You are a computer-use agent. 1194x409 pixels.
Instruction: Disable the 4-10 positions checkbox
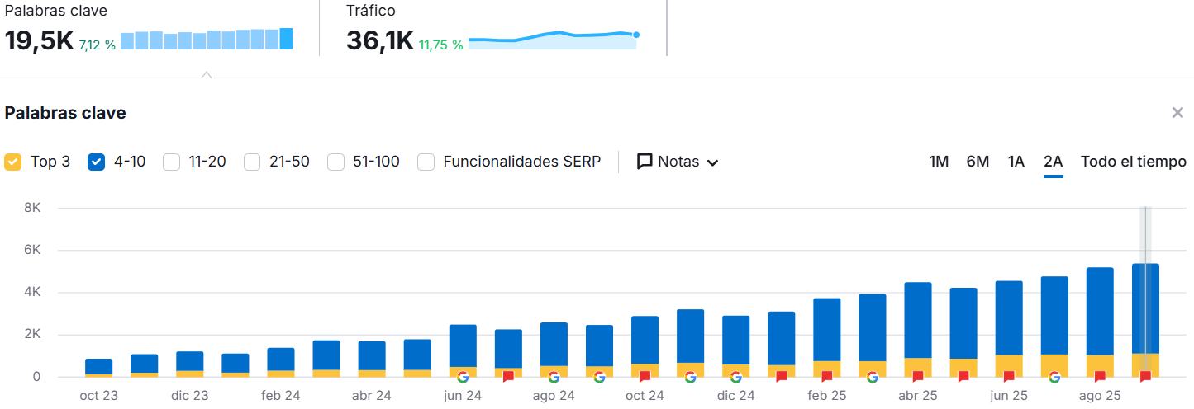click(97, 162)
